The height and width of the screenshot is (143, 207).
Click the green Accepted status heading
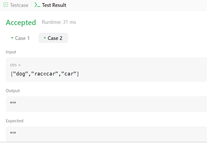(x=21, y=22)
